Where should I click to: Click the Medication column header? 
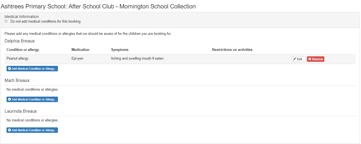click(80, 50)
